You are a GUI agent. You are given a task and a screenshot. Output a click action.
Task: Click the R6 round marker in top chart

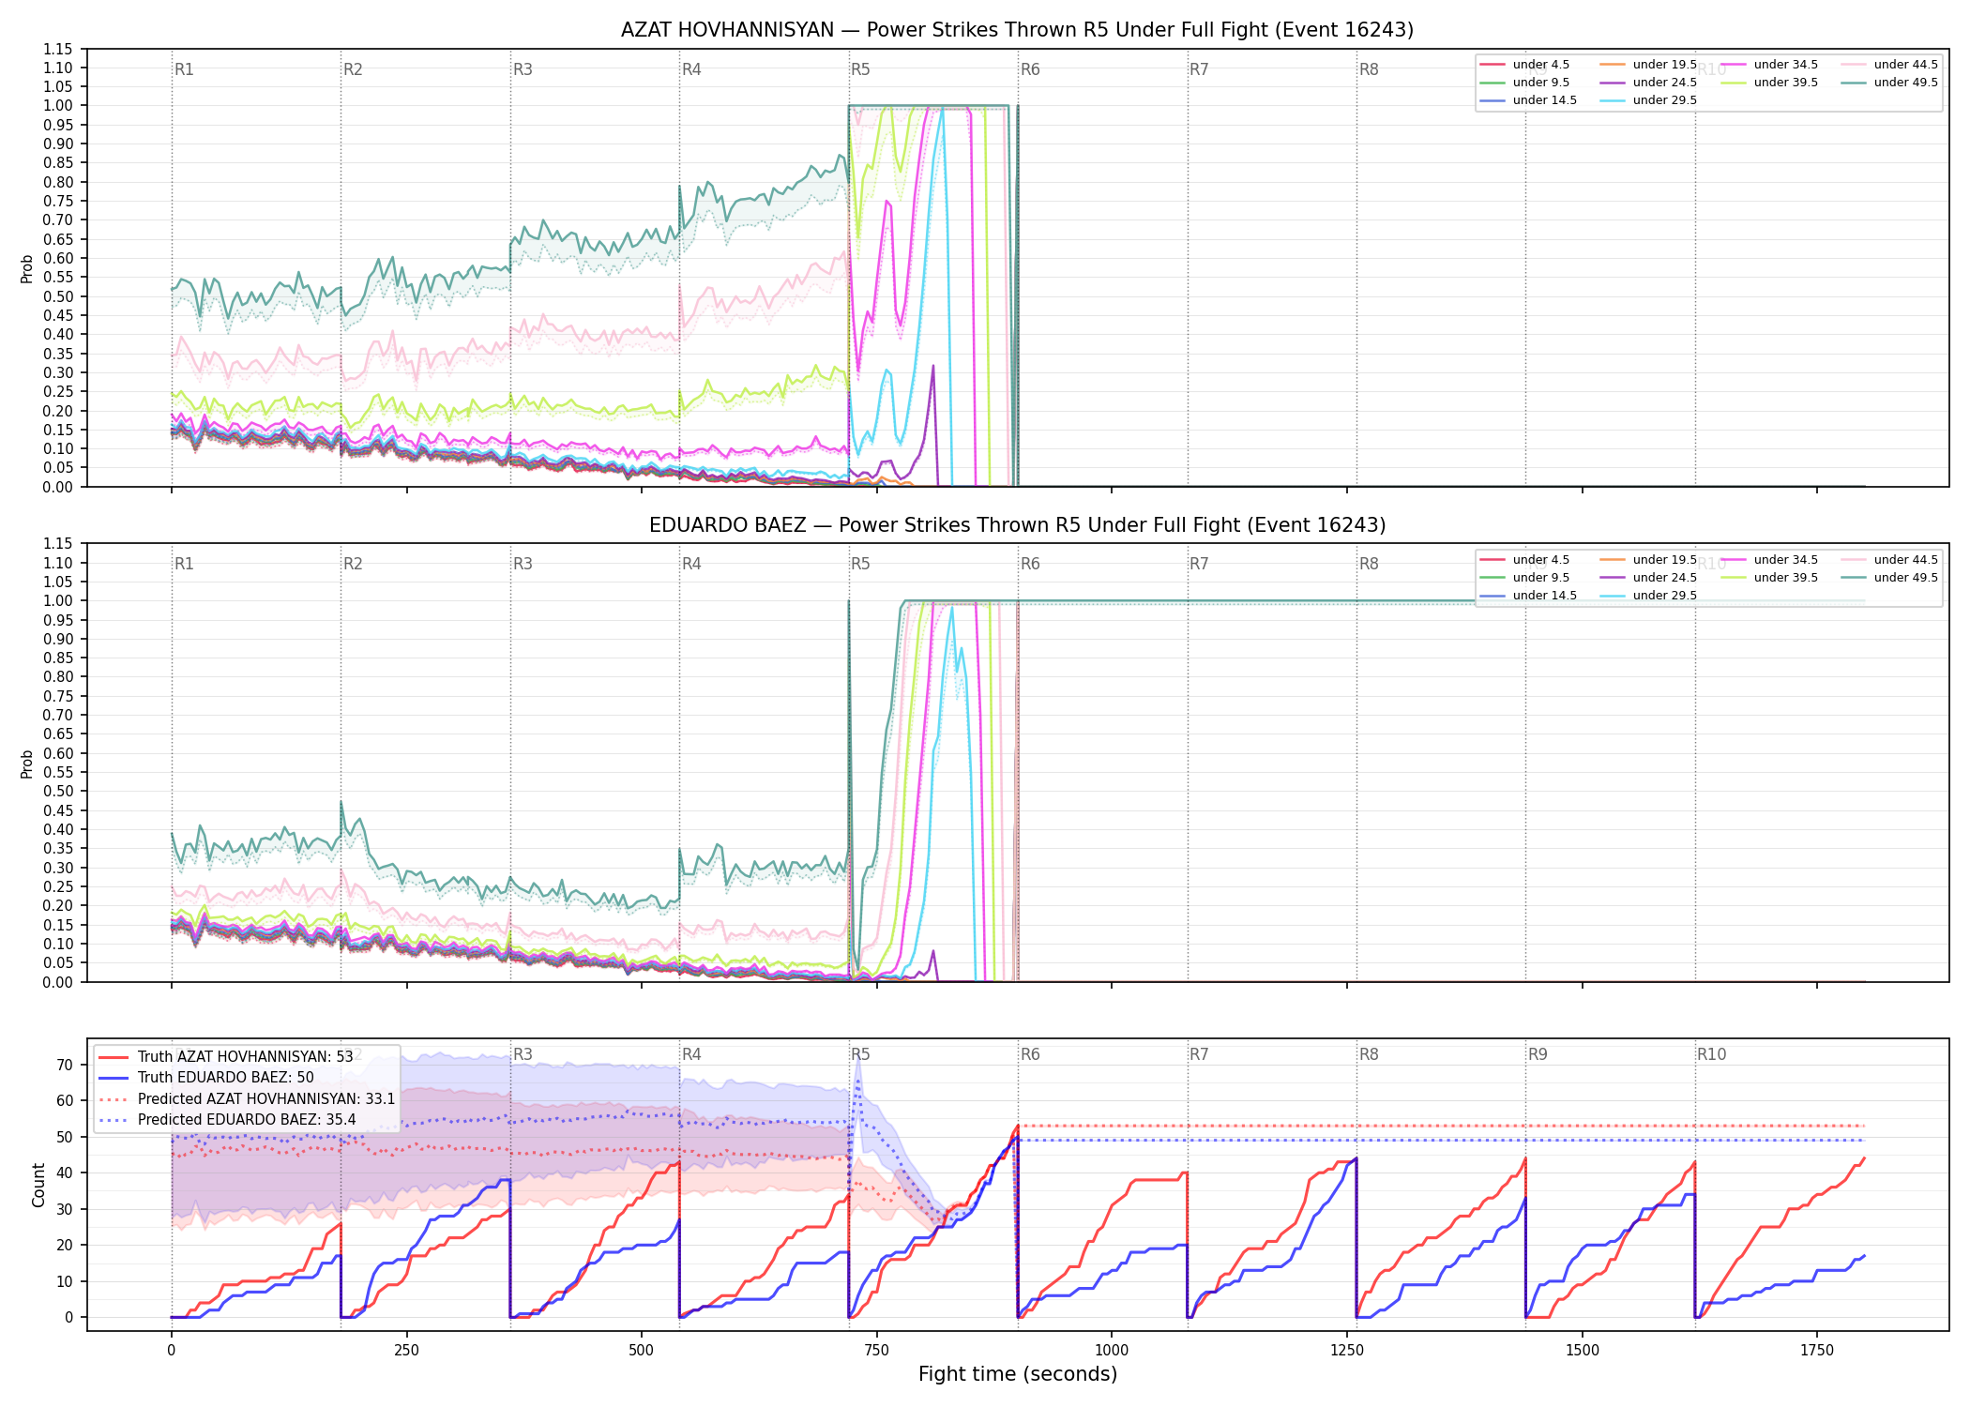click(x=1030, y=69)
